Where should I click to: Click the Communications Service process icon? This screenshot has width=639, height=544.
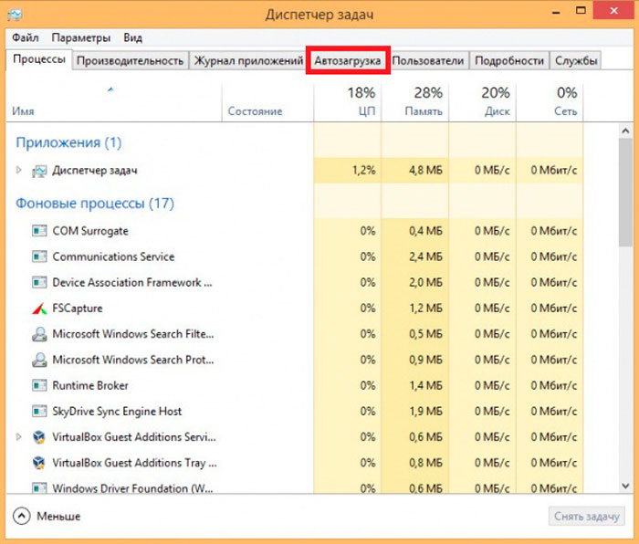(x=39, y=257)
